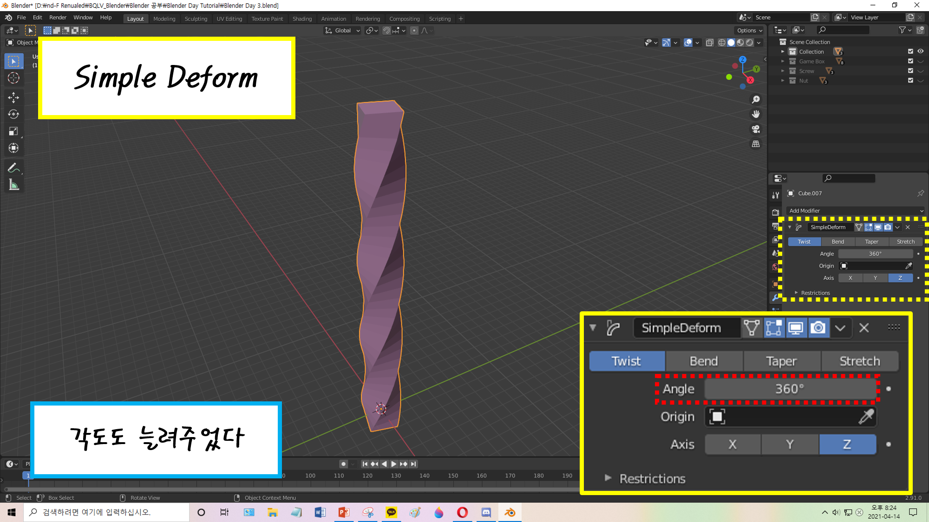Screen dimensions: 929x522
Task: Select the Rotate tool in left toolbar
Action: click(x=13, y=114)
